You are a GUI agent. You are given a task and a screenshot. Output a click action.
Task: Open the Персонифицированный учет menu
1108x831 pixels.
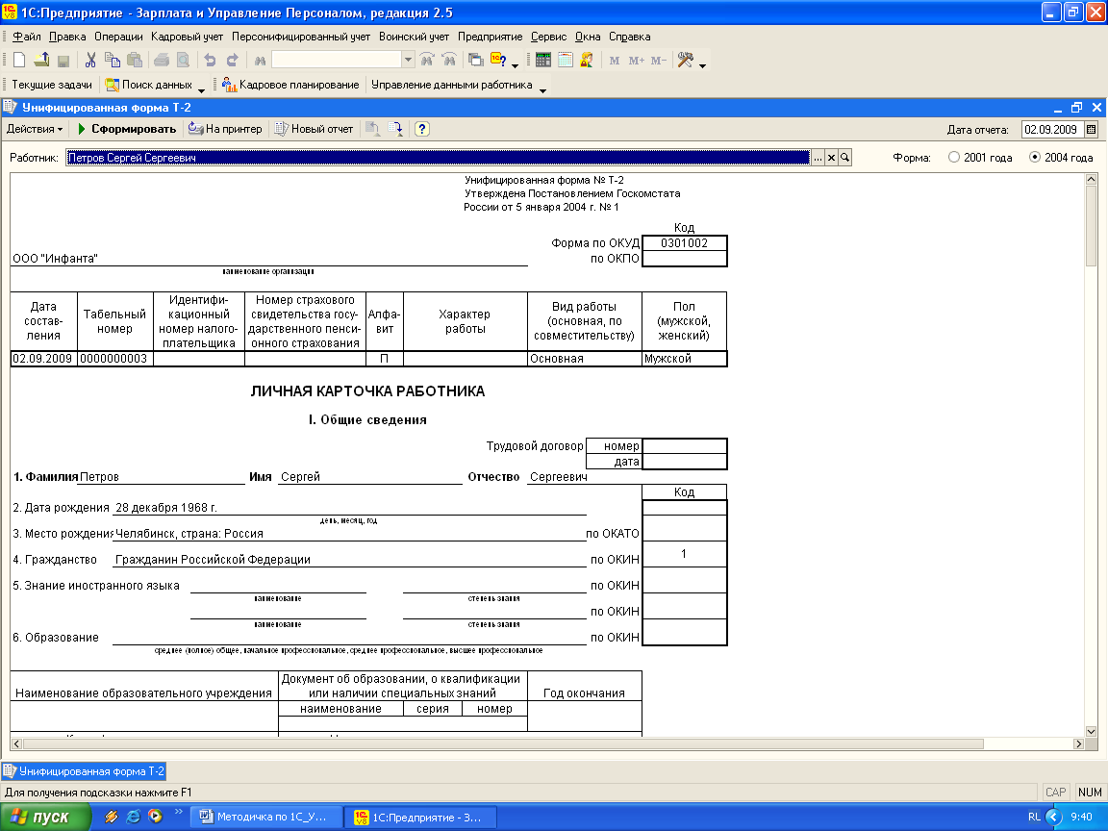[301, 37]
